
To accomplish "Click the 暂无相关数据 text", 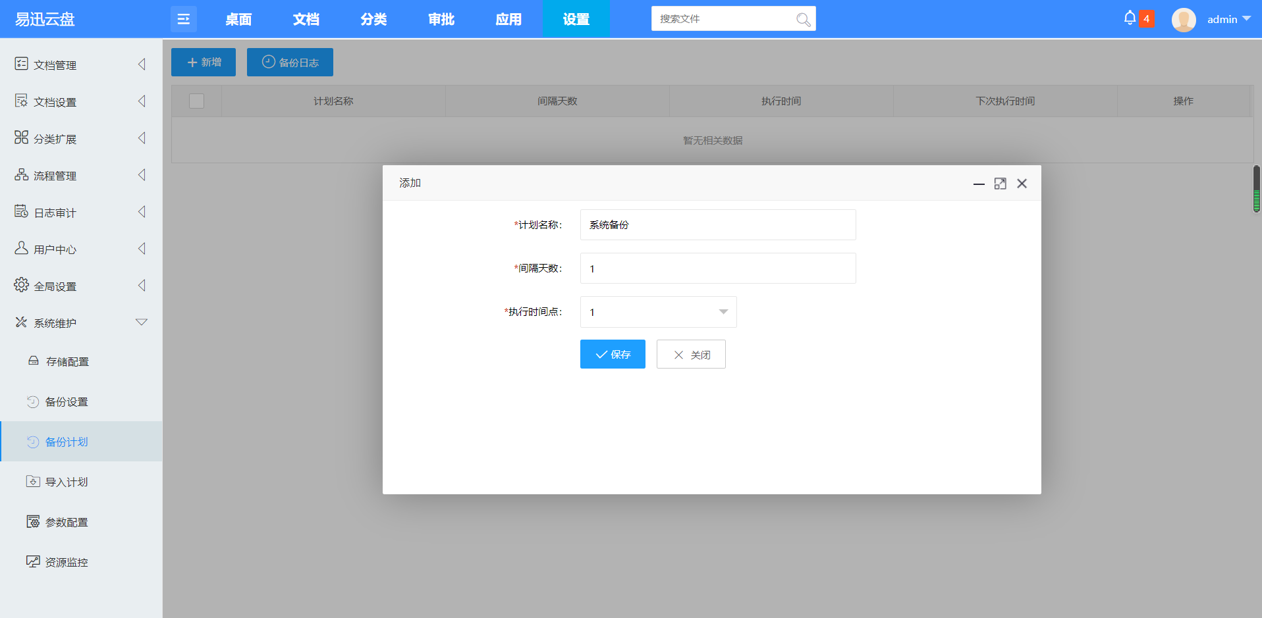I will [713, 140].
